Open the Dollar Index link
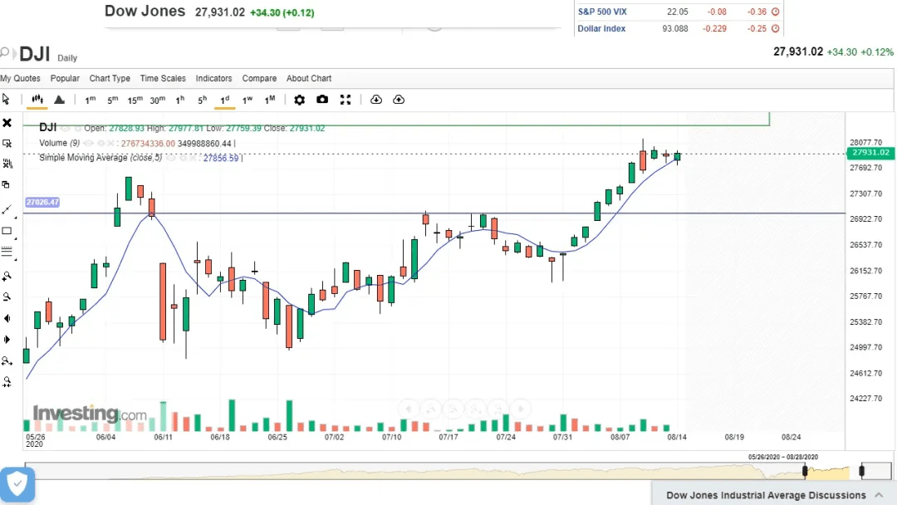Viewport: 897px width, 505px height. pos(601,28)
